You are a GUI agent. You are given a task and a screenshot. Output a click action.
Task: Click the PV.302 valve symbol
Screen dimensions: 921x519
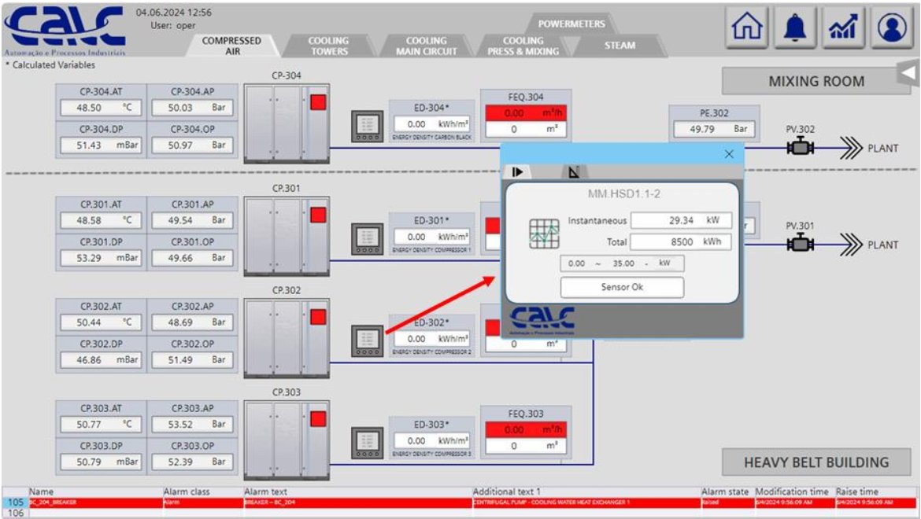pyautogui.click(x=801, y=148)
